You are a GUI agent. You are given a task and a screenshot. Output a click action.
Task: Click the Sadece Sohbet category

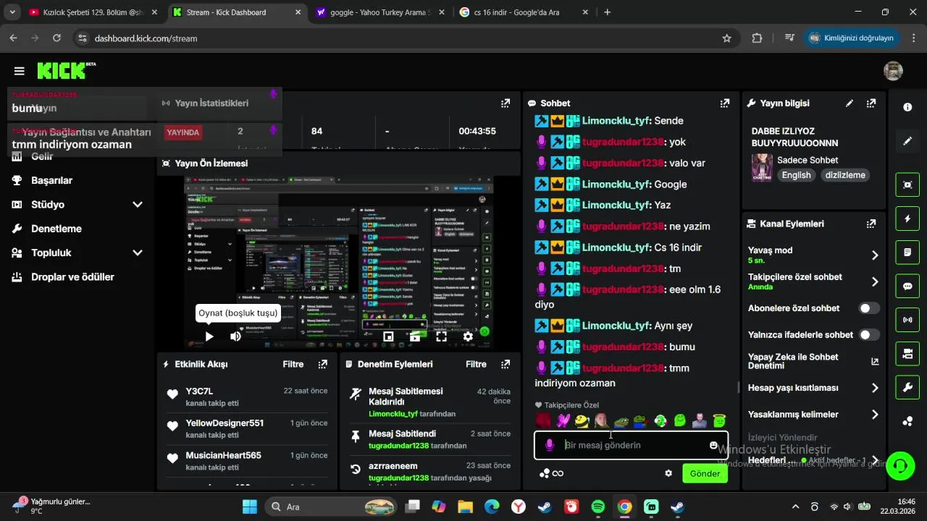pos(808,160)
